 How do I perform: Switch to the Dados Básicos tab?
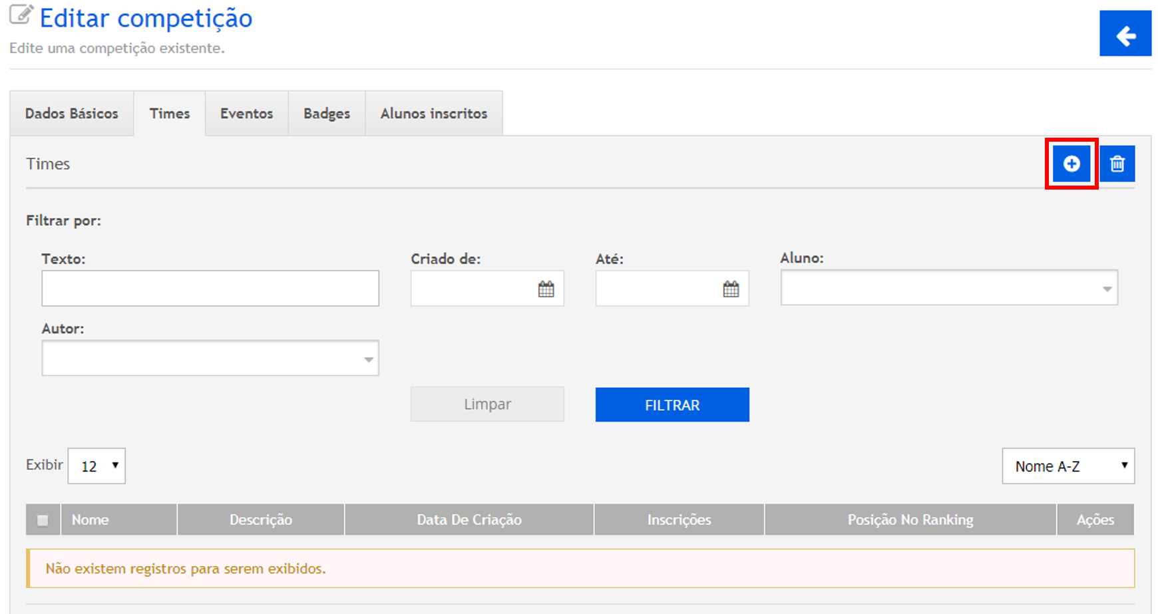click(72, 114)
